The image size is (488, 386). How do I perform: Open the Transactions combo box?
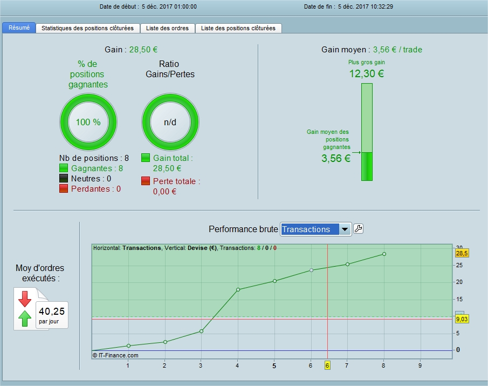coord(315,229)
